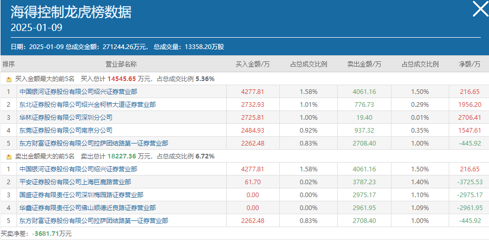
Task: Select the sell amount cell 937.32
Action: [364, 130]
